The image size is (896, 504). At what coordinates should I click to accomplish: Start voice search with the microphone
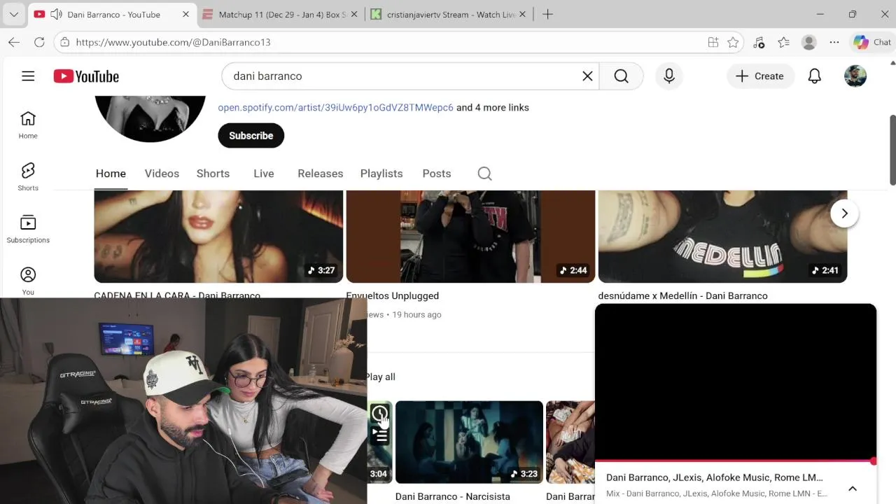669,76
